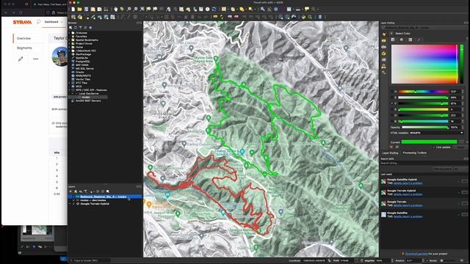
Task: Click the Current green color swatch
Action: pyautogui.click(x=429, y=142)
